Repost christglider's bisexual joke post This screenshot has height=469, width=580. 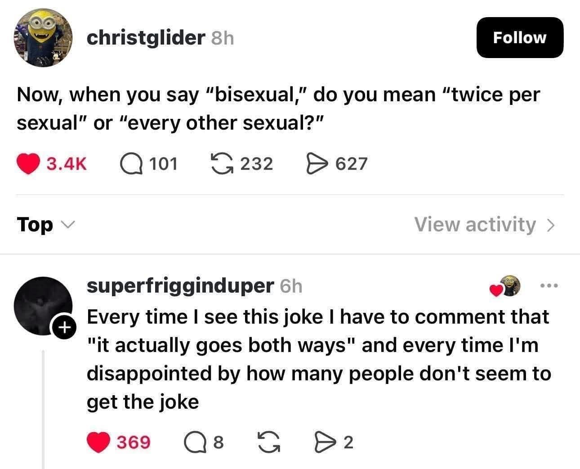(x=222, y=164)
